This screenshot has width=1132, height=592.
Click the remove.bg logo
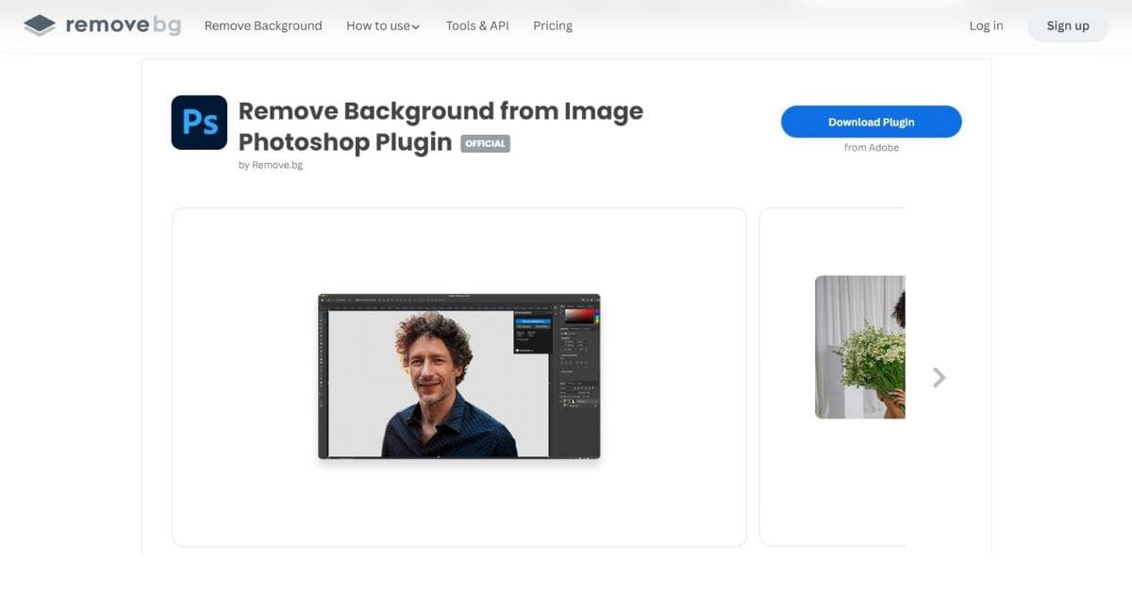coord(102,25)
